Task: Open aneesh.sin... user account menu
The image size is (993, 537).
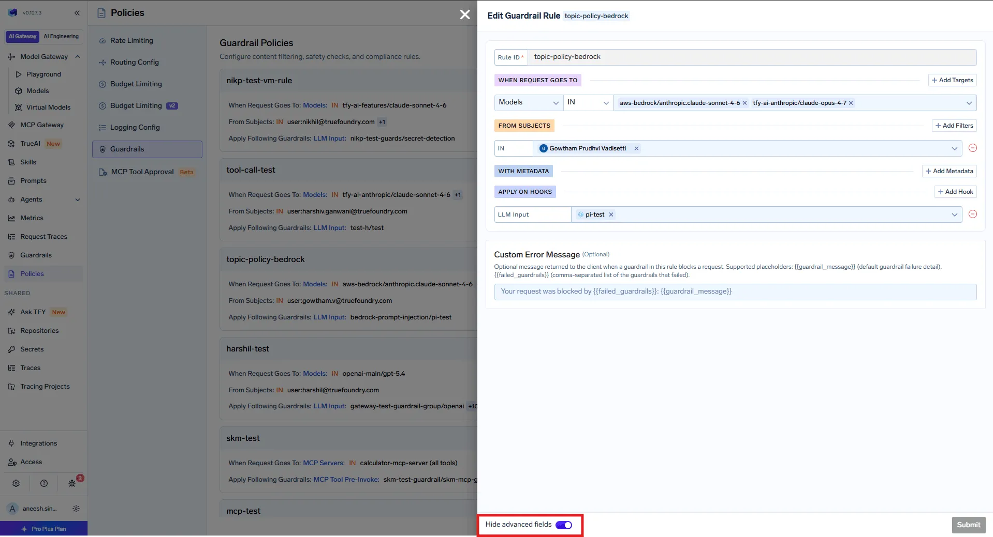Action: pyautogui.click(x=34, y=509)
